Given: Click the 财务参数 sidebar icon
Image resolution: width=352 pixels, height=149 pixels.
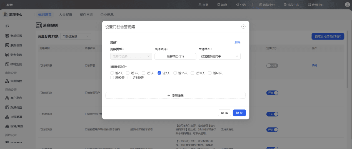Looking at the screenshot, I should pyautogui.click(x=8, y=54).
